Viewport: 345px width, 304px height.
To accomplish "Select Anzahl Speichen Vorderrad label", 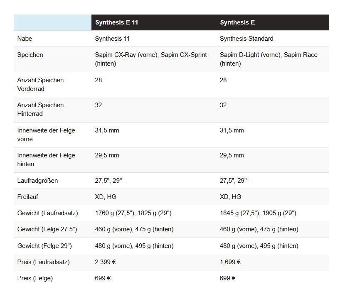I will pyautogui.click(x=40, y=84).
